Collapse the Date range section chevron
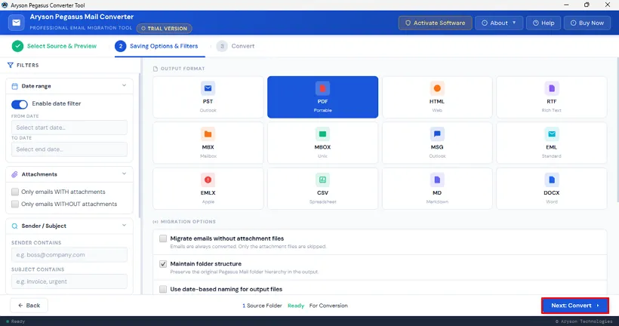The width and height of the screenshot is (619, 326). point(124,85)
